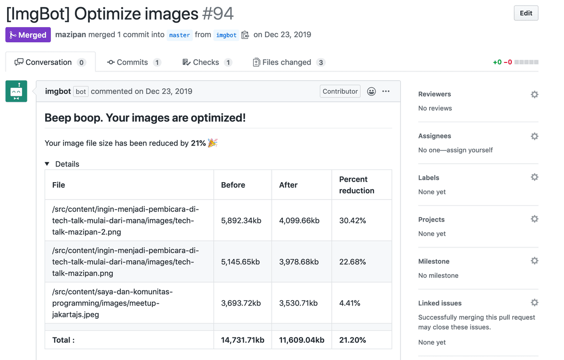Open the Projects gear settings

534,219
